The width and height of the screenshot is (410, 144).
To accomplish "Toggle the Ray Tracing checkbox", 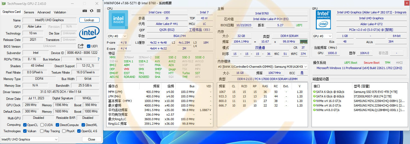I will click(x=42, y=131).
